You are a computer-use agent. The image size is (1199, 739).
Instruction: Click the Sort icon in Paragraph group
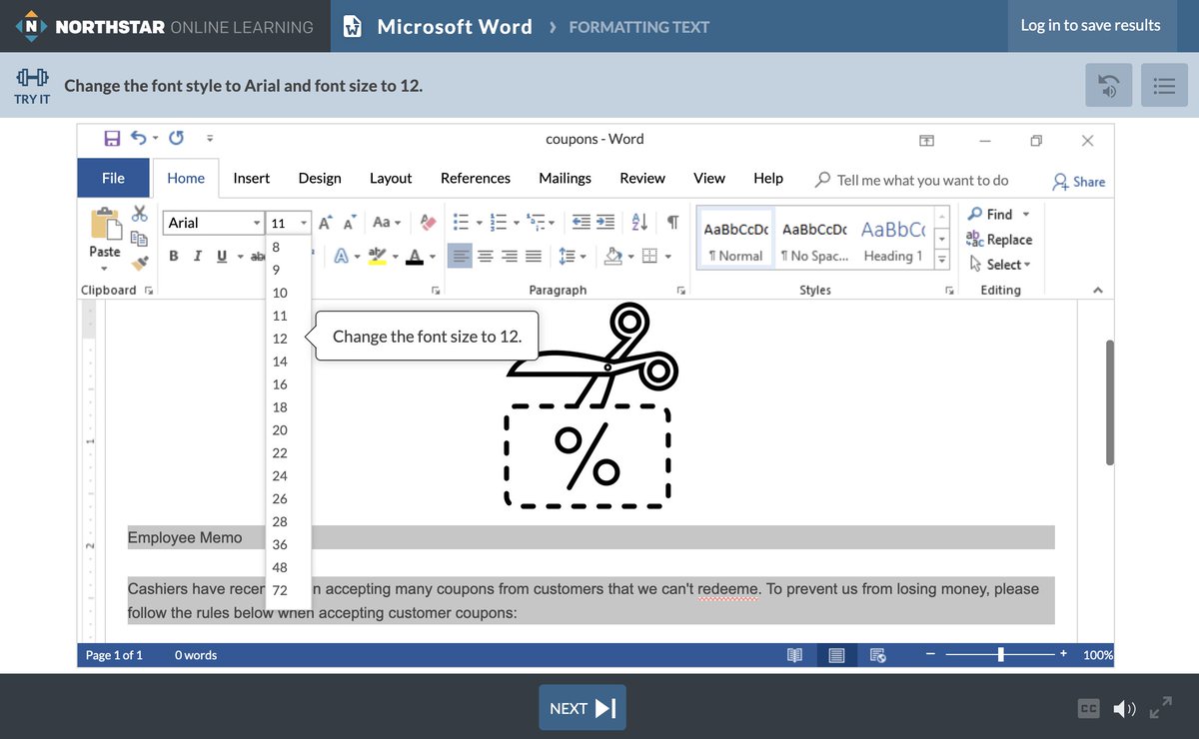coord(639,222)
